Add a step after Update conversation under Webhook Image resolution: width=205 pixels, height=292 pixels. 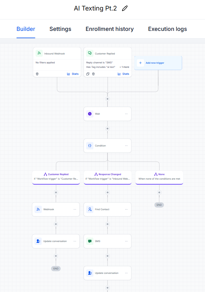[56, 256]
